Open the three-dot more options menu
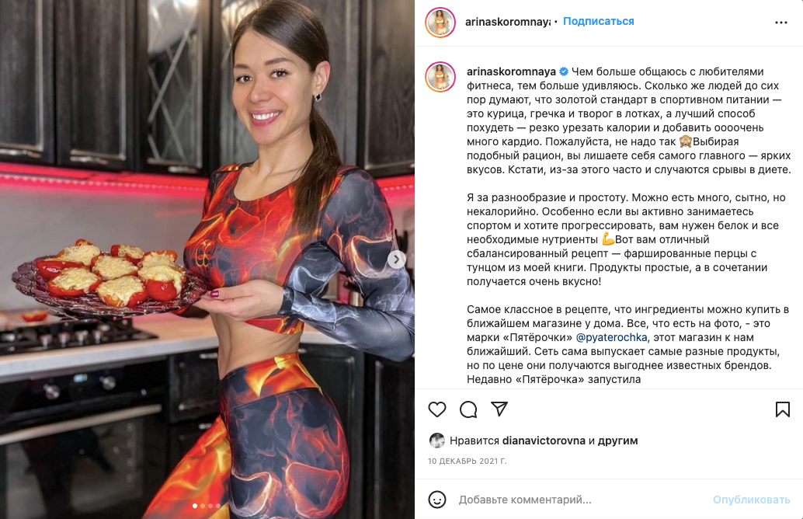 point(781,23)
